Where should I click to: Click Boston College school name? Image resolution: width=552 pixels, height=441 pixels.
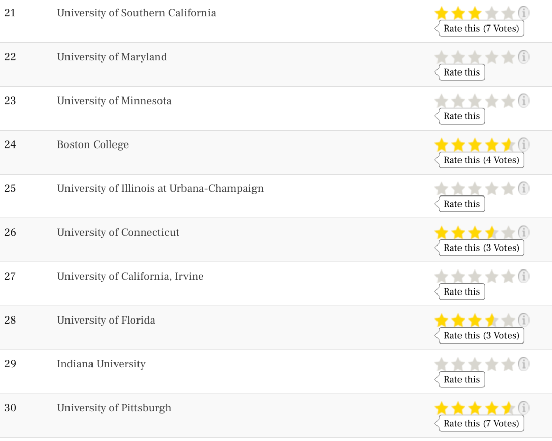[x=93, y=144]
